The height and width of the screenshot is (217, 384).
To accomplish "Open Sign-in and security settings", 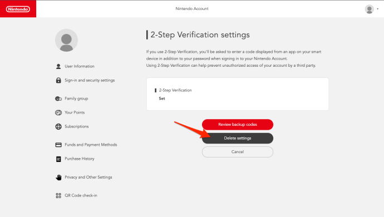I will (90, 80).
